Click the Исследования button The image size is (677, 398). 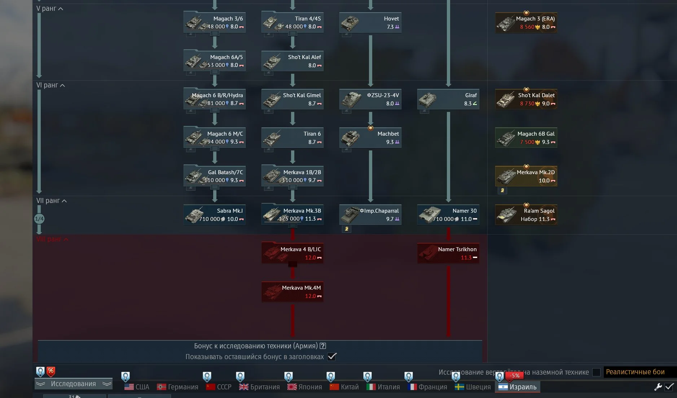[x=74, y=384]
